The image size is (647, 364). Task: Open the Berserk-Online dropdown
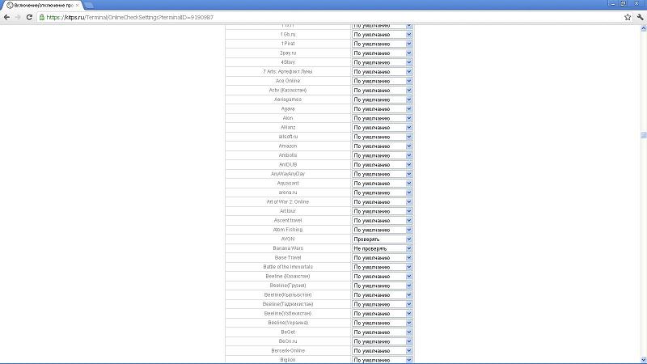click(x=382, y=351)
